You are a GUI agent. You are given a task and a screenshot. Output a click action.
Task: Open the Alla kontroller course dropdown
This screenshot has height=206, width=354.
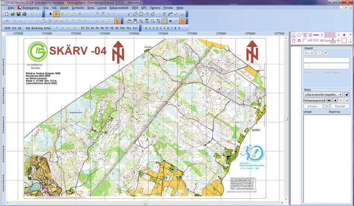(323, 94)
